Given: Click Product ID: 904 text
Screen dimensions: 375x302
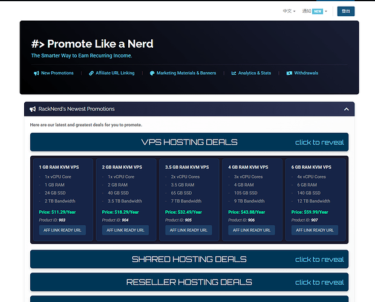Looking at the screenshot, I should point(116,220).
